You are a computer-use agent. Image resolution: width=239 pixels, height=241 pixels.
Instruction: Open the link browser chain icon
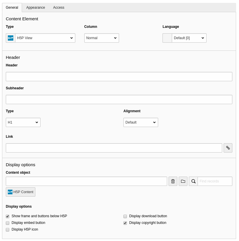tap(228, 148)
